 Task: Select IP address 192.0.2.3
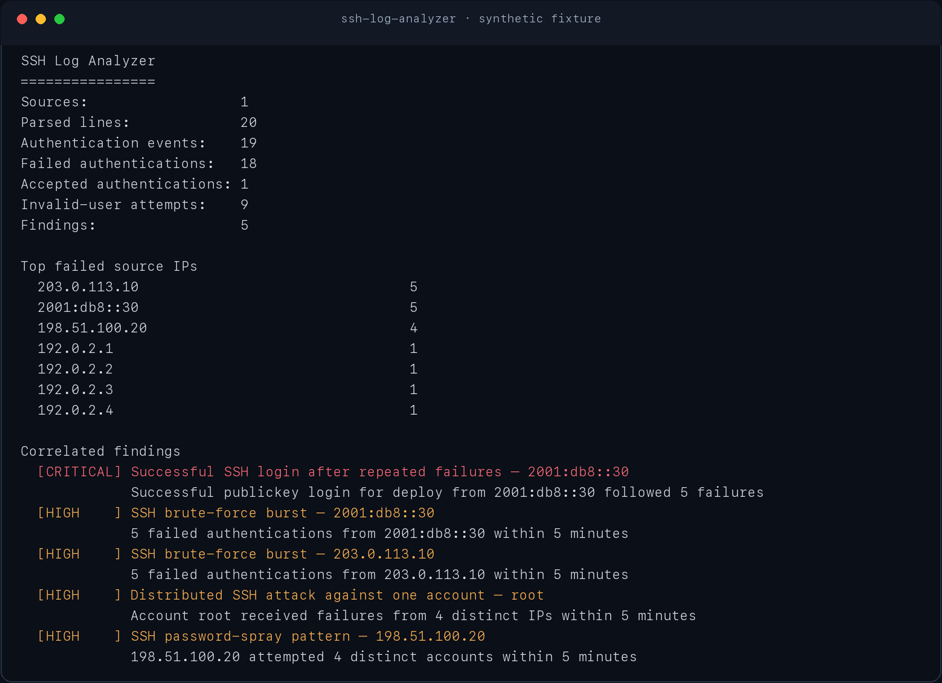75,390
